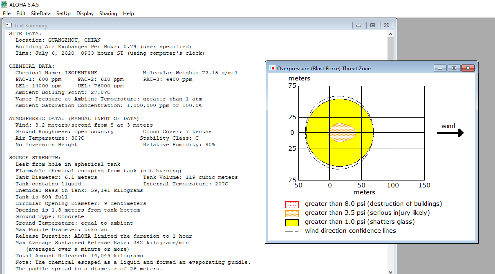
Task: Click the Building Air Exchanges Per Hour line
Action: click(x=103, y=47)
